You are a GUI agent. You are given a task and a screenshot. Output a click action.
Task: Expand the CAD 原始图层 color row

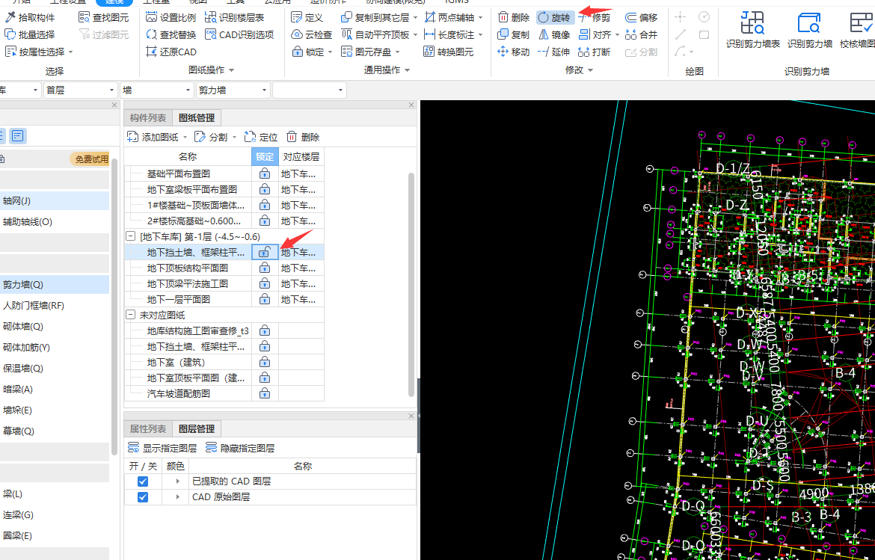click(x=178, y=497)
